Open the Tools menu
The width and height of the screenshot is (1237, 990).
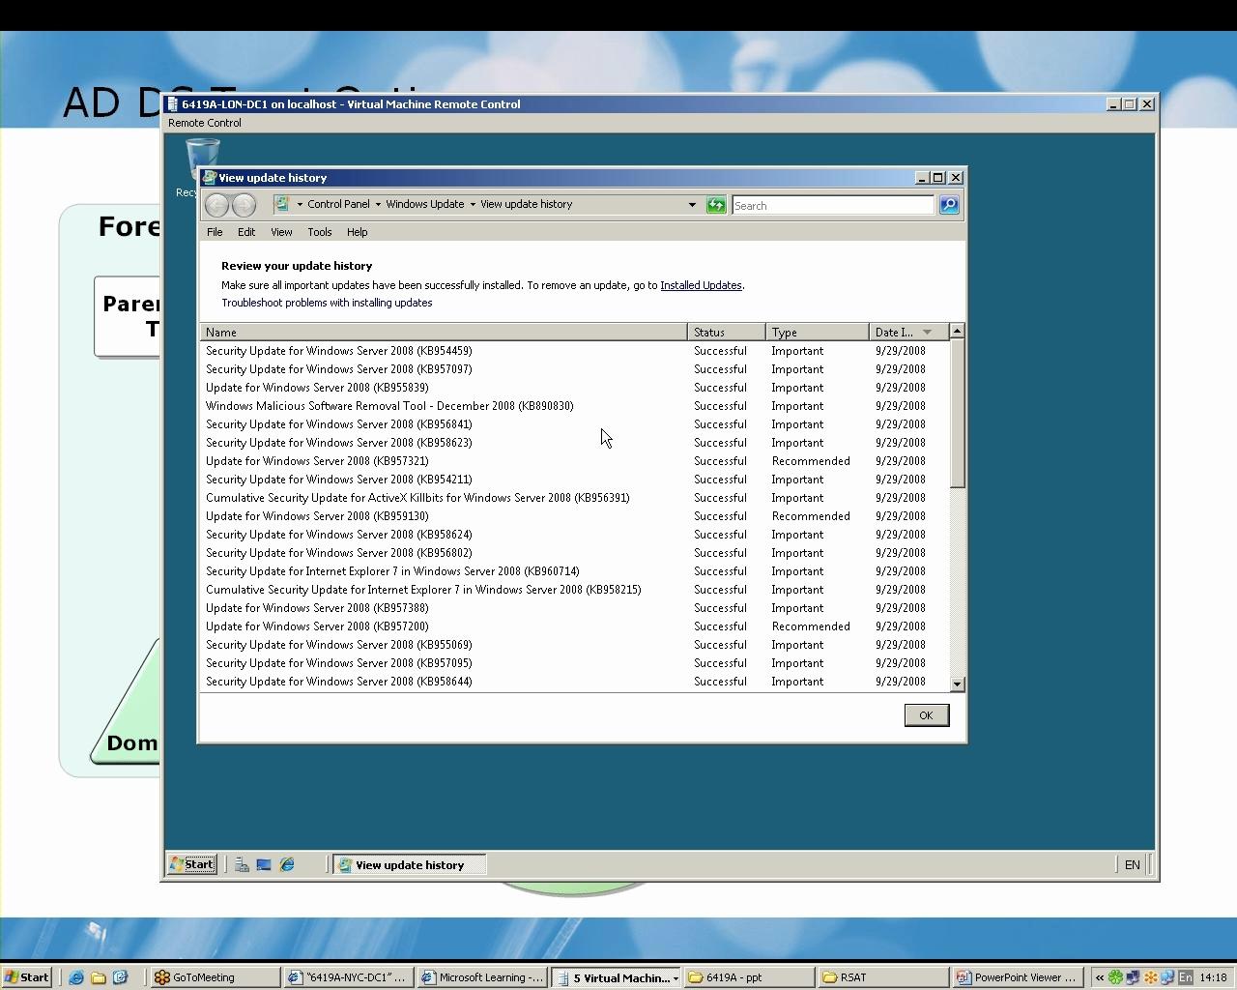[319, 232]
